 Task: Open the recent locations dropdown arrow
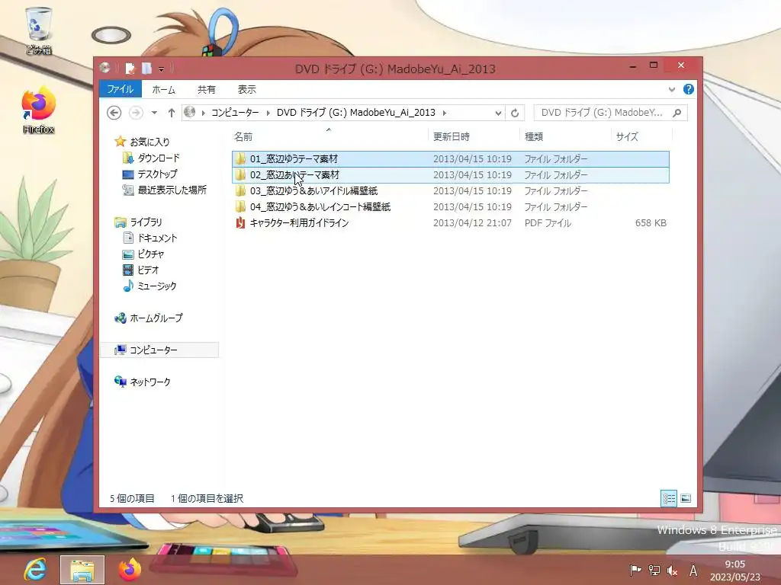click(x=154, y=113)
